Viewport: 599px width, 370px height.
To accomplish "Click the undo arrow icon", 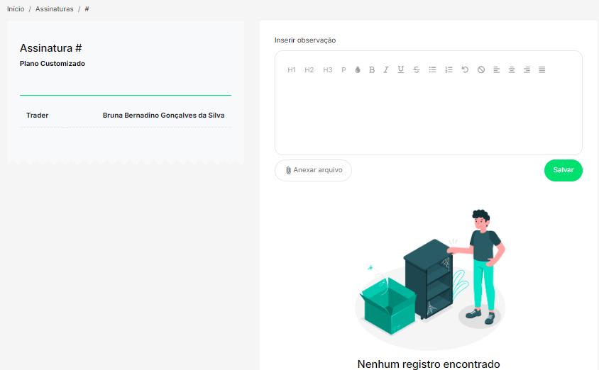I will [x=465, y=69].
